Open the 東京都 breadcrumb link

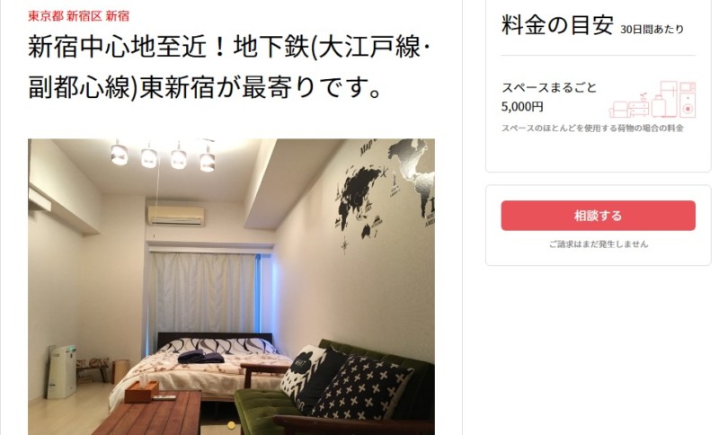(x=46, y=16)
